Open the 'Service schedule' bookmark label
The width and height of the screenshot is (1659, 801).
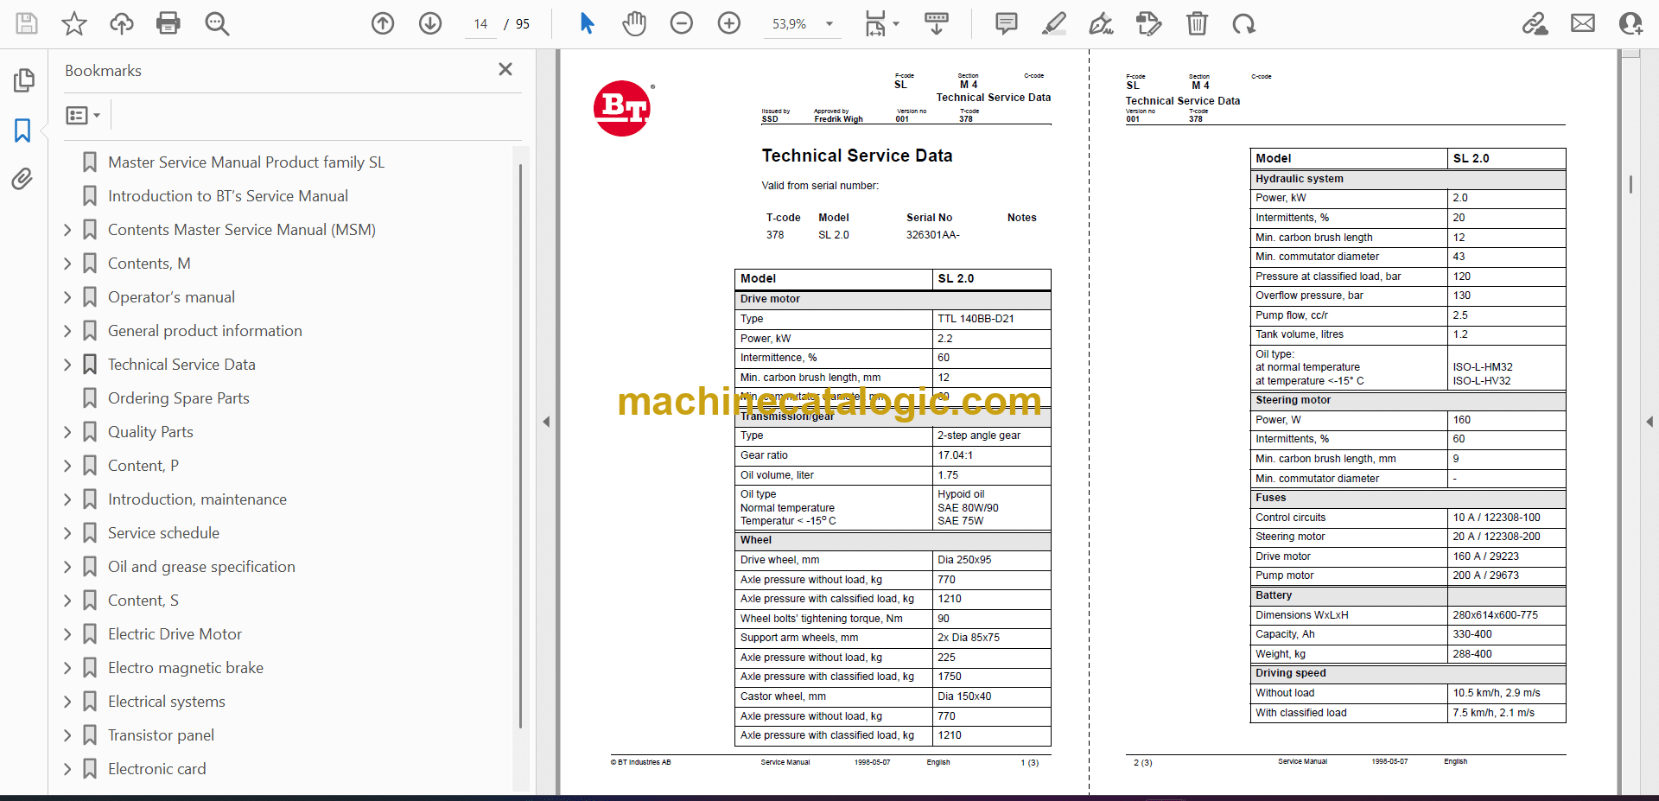(x=163, y=533)
